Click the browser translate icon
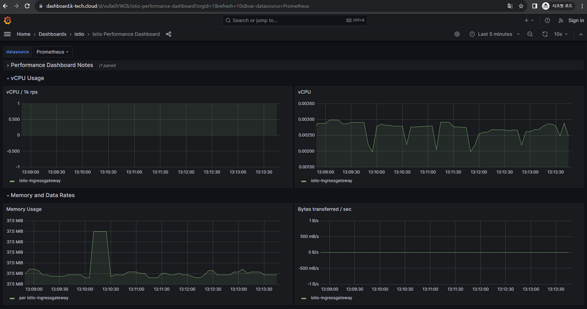This screenshot has width=587, height=309. point(510,6)
